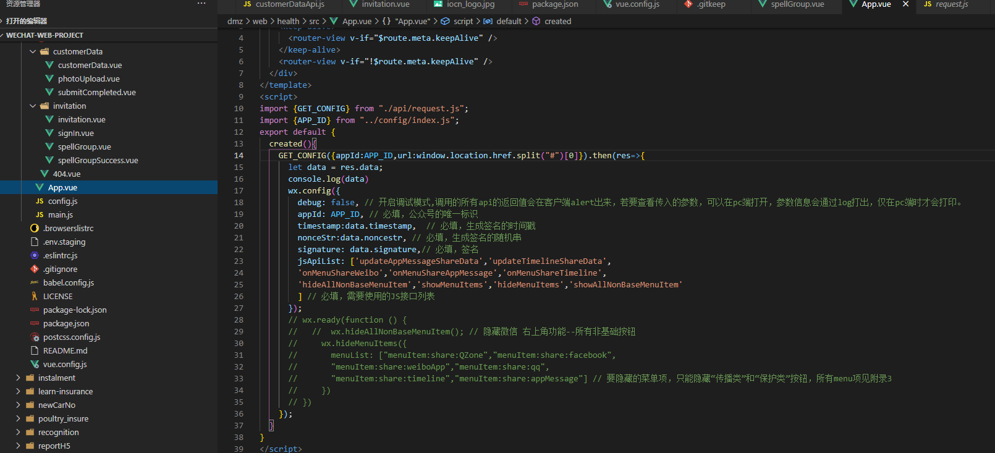The image size is (995, 453).
Task: Click src breadcrumb segment
Action: [314, 21]
